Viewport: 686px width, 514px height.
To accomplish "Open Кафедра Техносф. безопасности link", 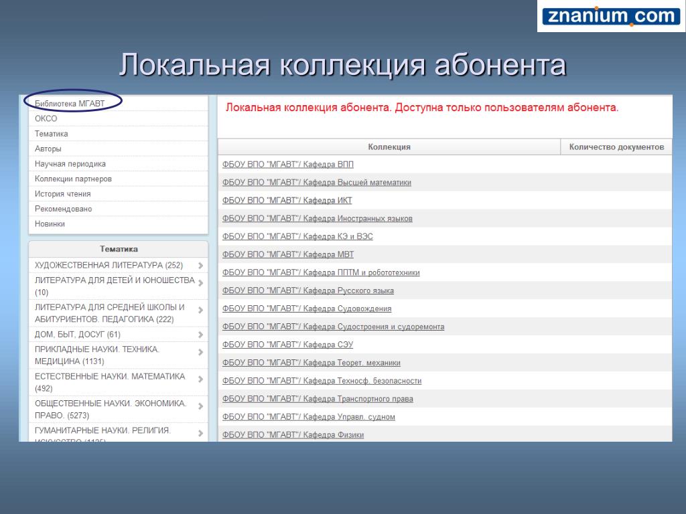I will (322, 381).
